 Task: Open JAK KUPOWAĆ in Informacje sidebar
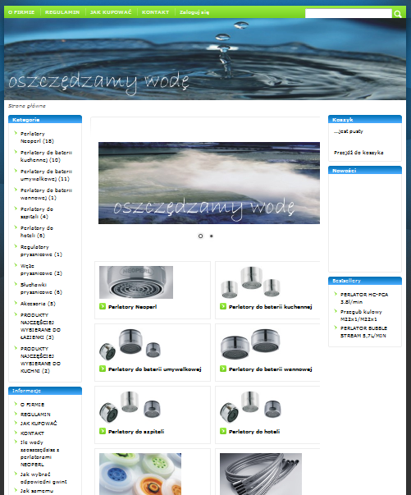pos(39,424)
